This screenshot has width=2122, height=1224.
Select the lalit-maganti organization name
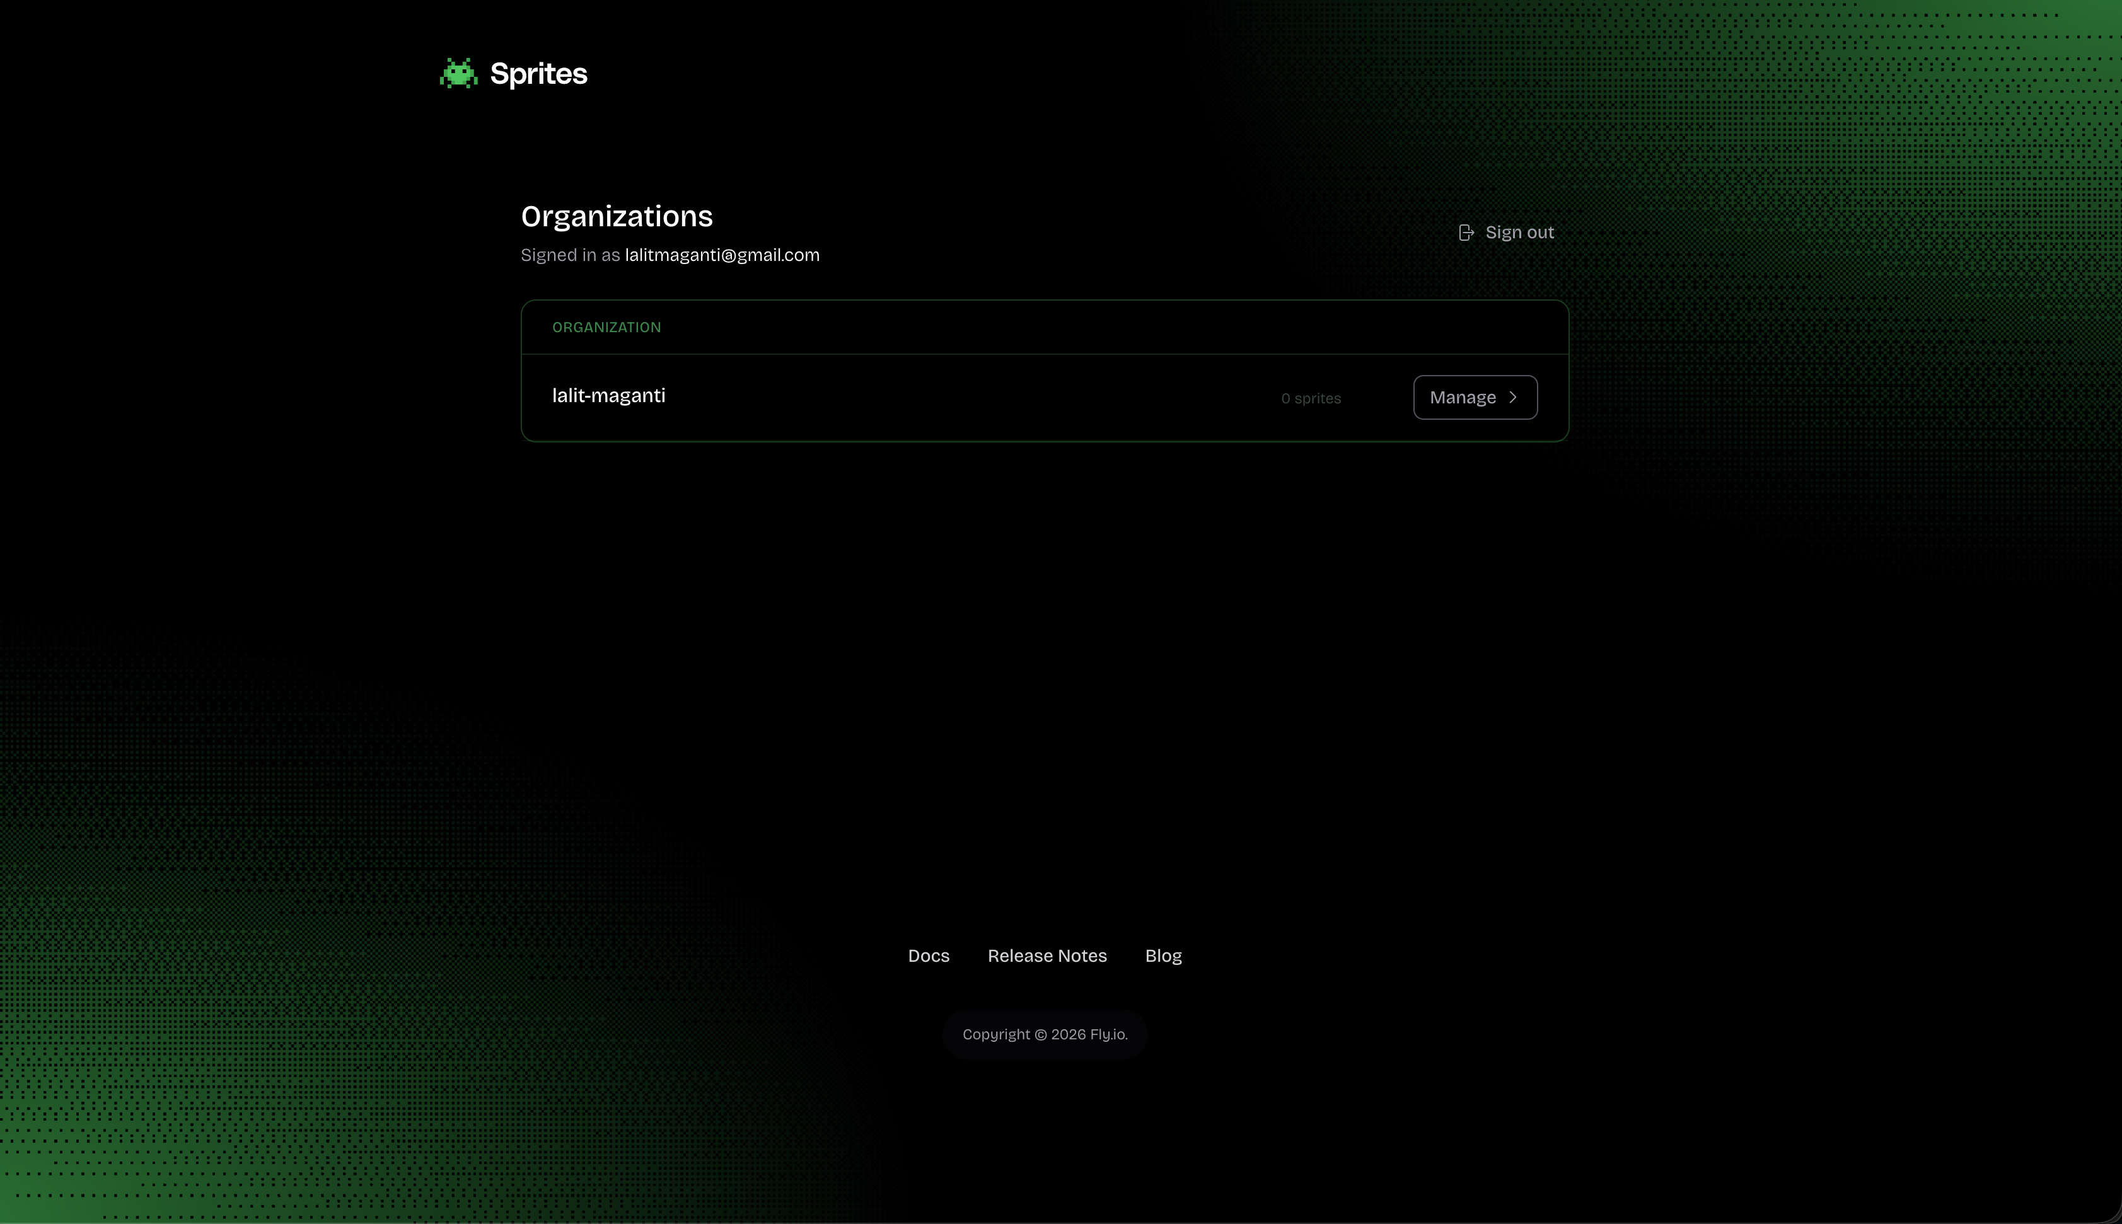tap(608, 396)
